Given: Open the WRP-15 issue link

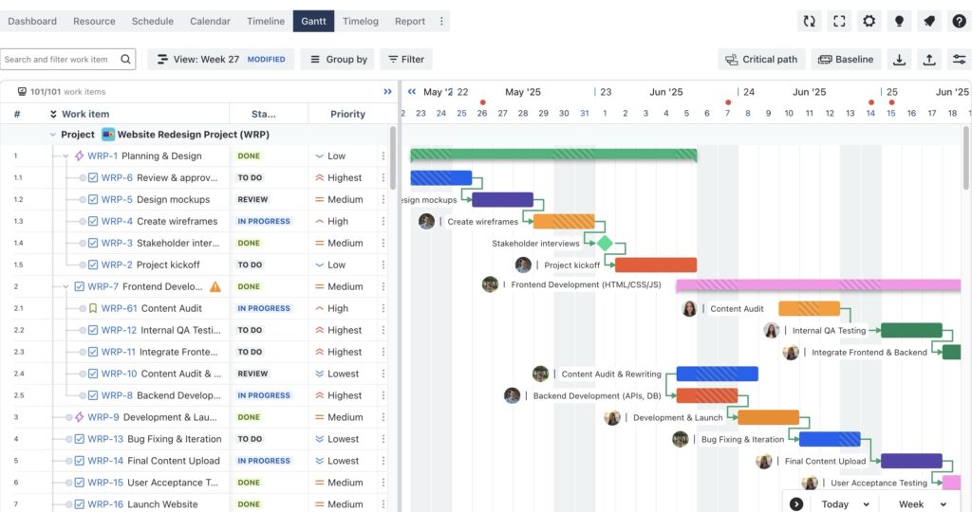Looking at the screenshot, I should point(105,483).
